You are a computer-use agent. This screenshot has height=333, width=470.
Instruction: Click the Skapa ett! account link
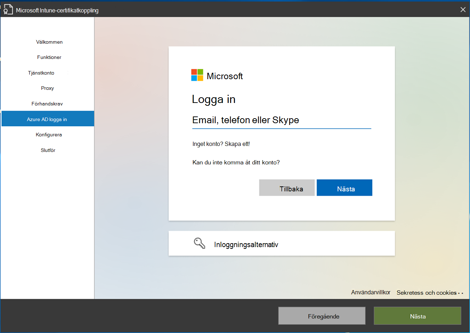point(237,144)
